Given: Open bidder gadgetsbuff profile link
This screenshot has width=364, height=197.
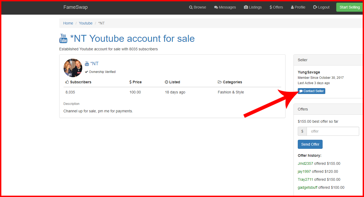Looking at the screenshot, I should click(307, 187).
